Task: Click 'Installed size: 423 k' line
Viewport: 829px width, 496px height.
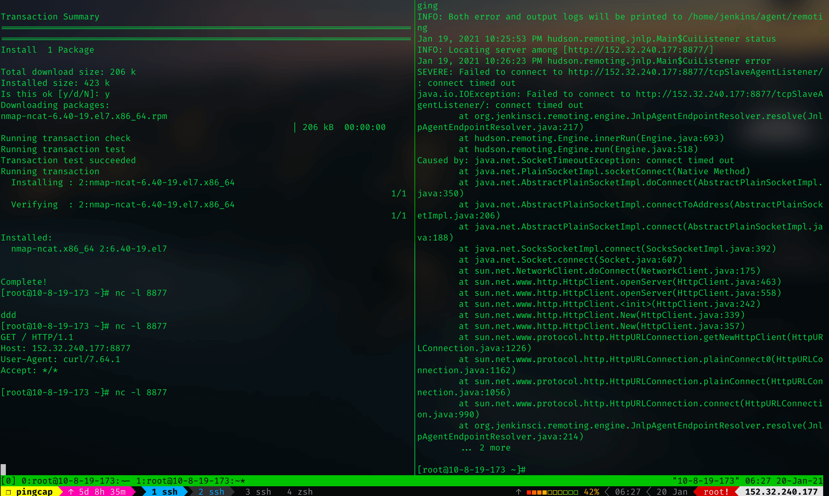Action: 55,83
